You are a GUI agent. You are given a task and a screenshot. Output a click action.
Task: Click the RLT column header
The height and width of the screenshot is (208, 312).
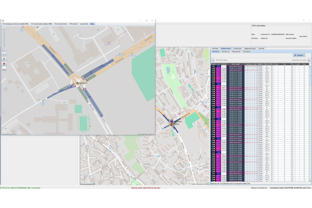[272, 64]
